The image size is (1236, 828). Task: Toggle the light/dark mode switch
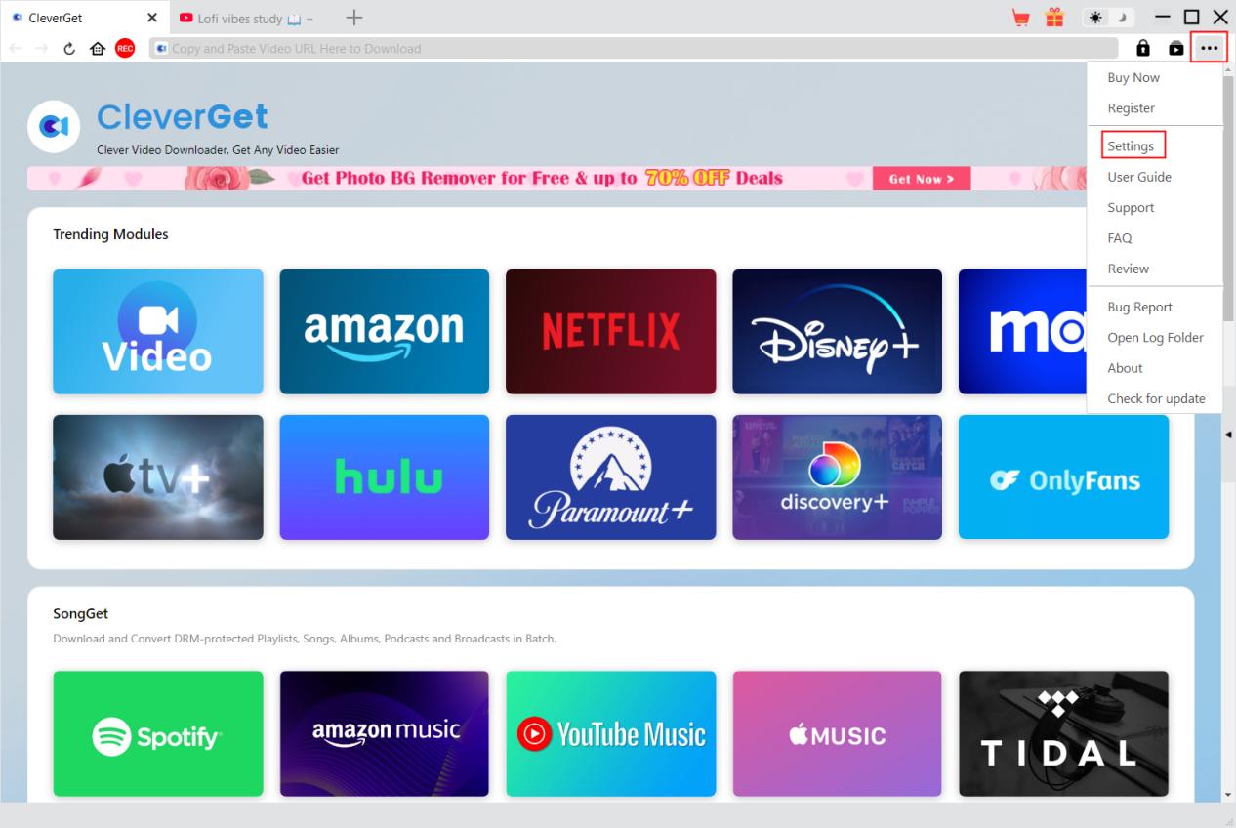tap(1110, 18)
